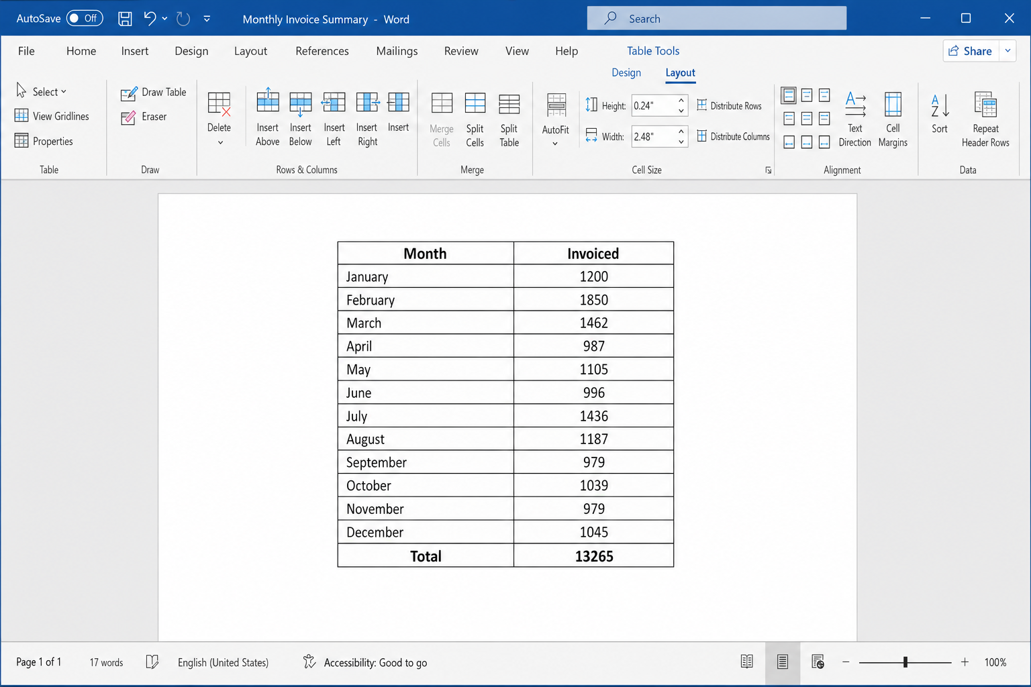Switch to the Home tab
The image size is (1031, 687).
tap(81, 51)
